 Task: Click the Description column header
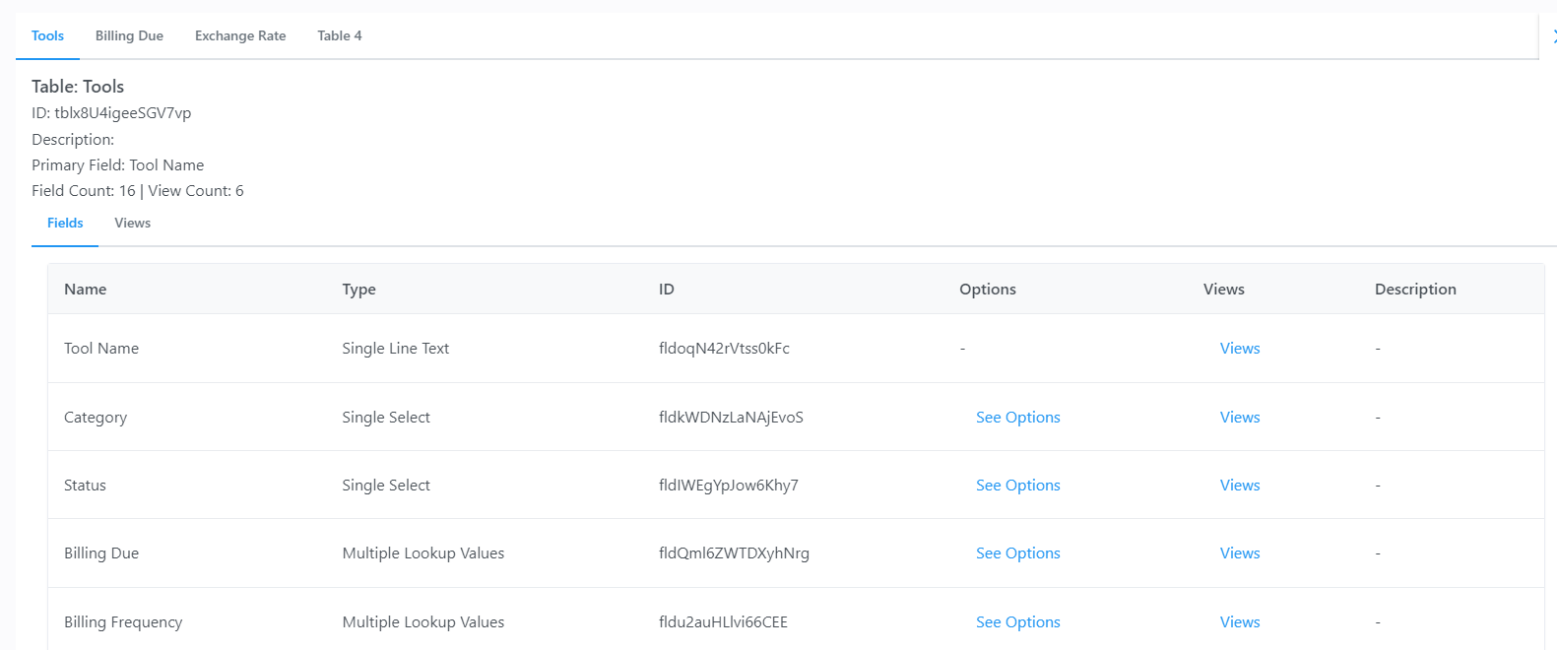pyautogui.click(x=1414, y=290)
